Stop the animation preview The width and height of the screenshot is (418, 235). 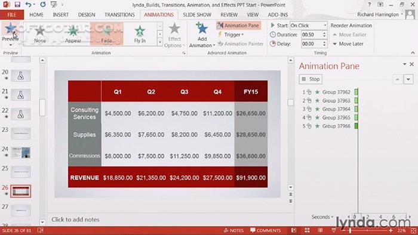pyautogui.click(x=311, y=79)
